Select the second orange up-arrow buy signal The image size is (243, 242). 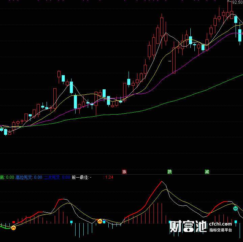click(x=100, y=221)
